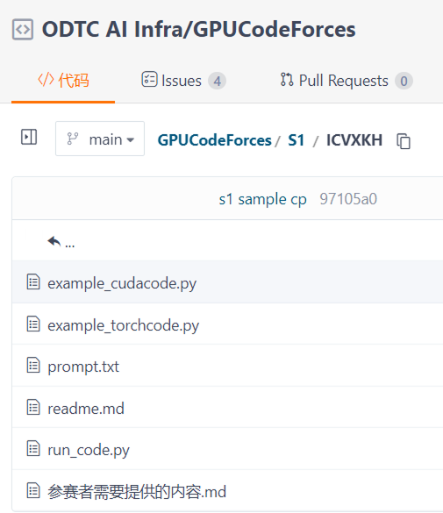Screen dimensions: 443x513
Task: Open the Pull Requests tab
Action: (x=334, y=81)
